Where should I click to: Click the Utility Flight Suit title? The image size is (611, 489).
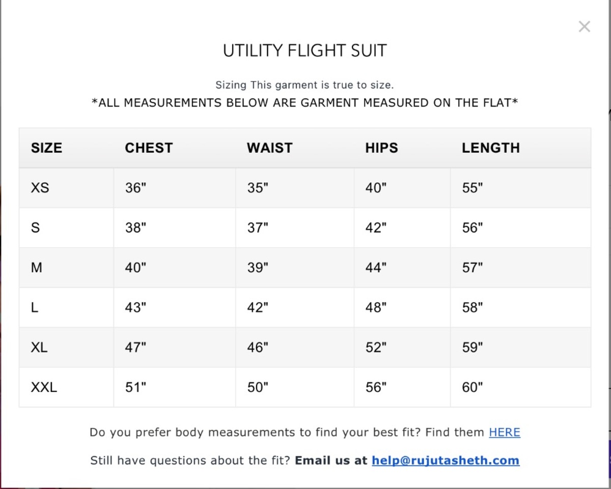(x=305, y=51)
